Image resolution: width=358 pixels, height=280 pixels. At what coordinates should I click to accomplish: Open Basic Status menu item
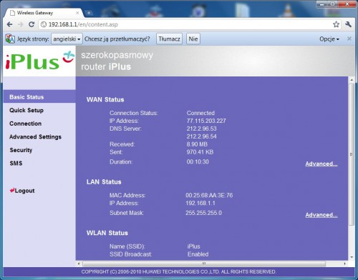coord(39,96)
